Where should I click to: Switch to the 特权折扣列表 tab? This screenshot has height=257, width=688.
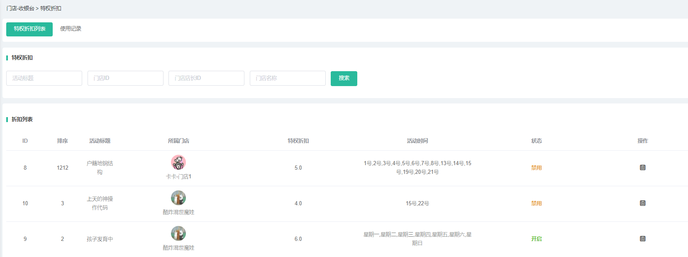click(x=29, y=29)
